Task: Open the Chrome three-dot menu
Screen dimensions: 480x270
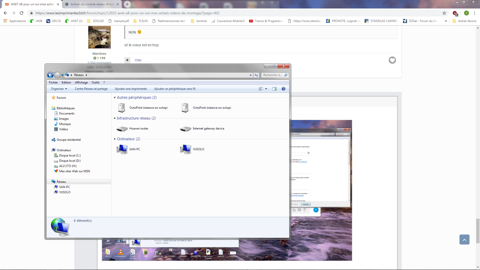Action: pyautogui.click(x=474, y=13)
